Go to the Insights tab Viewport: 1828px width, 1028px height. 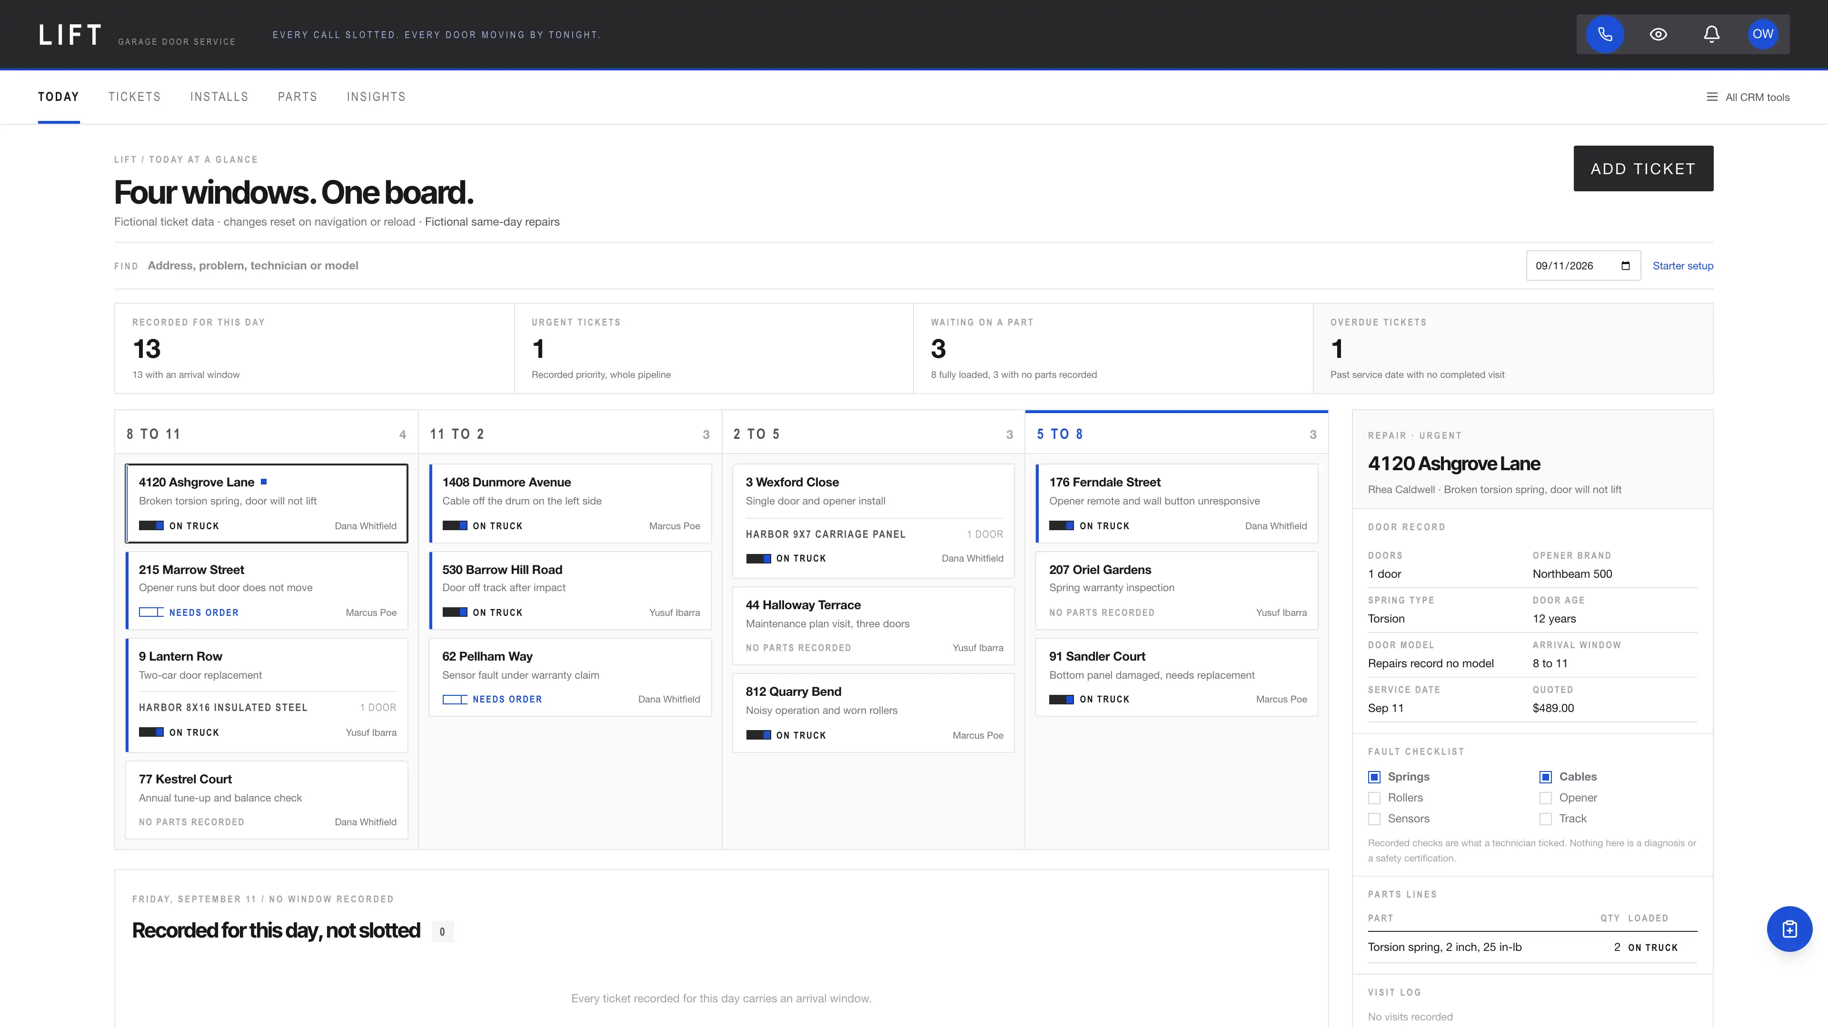point(376,97)
